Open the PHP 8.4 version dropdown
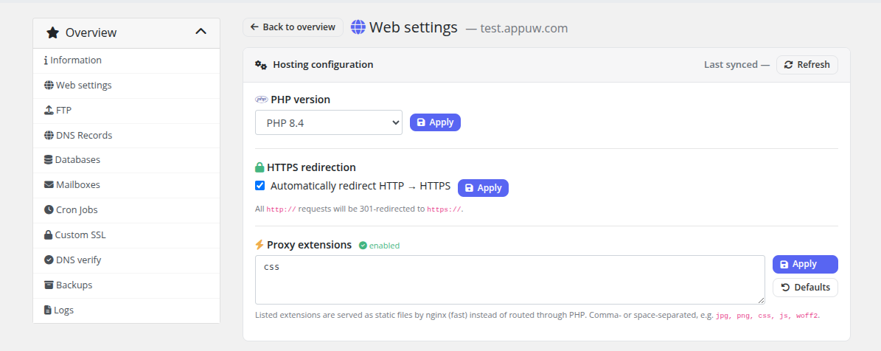Viewport: 881px width, 351px height. coord(329,122)
